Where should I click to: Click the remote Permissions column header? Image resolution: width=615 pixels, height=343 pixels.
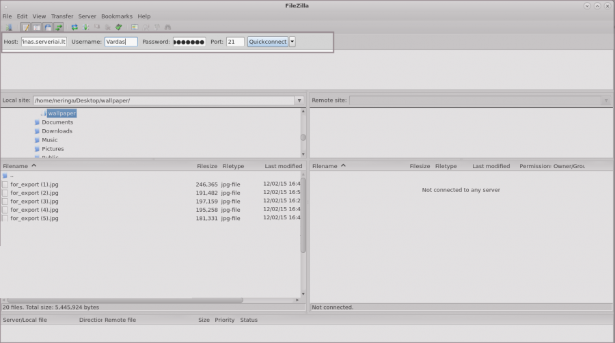535,166
